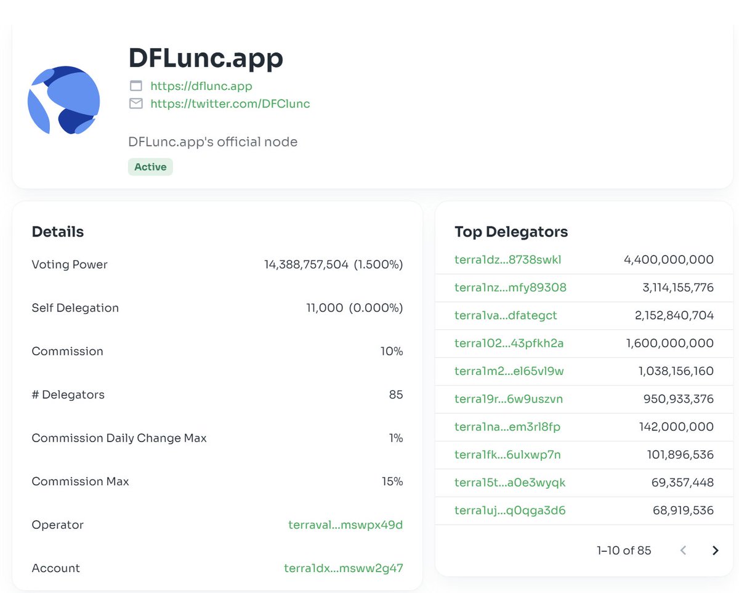Click the delegation amount 69,357,448
This screenshot has width=739, height=593.
click(x=683, y=482)
